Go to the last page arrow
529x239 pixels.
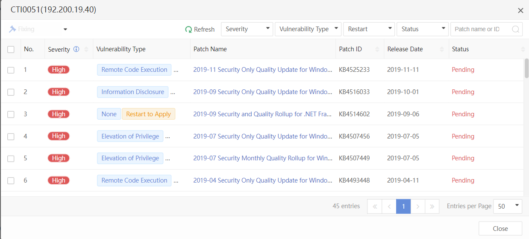click(432, 207)
